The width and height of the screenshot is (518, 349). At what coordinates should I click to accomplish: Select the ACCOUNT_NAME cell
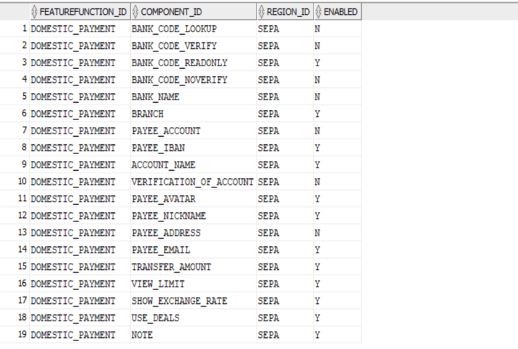(x=193, y=165)
